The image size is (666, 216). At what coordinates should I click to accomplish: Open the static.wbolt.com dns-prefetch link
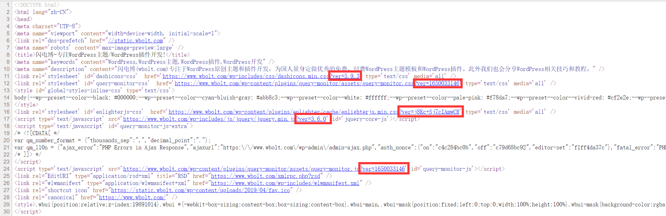coord(135,41)
